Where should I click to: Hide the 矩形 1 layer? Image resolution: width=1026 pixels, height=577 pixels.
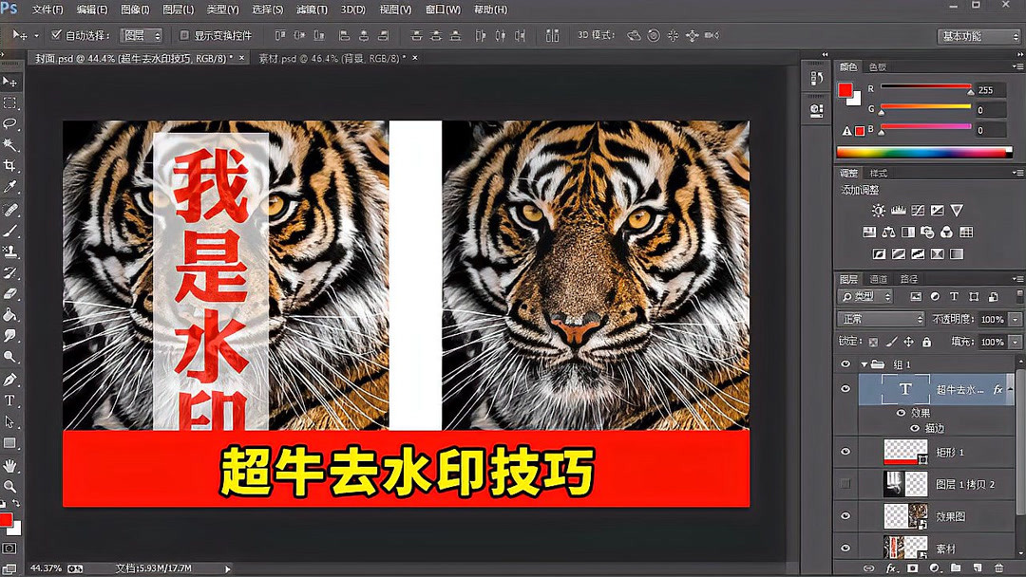point(844,452)
